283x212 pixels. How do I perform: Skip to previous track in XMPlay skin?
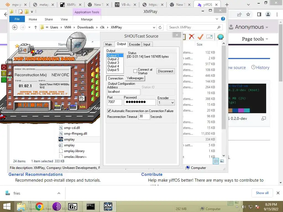pyautogui.click(x=20, y=105)
